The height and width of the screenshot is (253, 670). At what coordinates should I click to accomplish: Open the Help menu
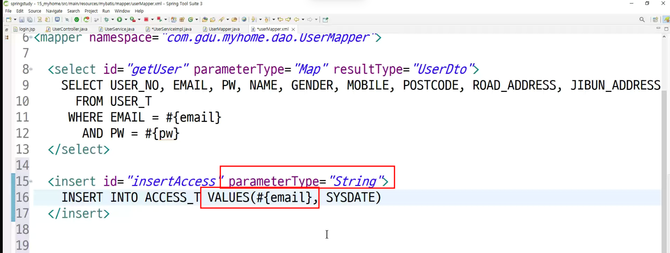139,11
